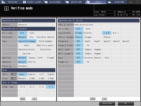Choose Sinistra for Direzione
141x106 pixels.
click(x=41, y=37)
